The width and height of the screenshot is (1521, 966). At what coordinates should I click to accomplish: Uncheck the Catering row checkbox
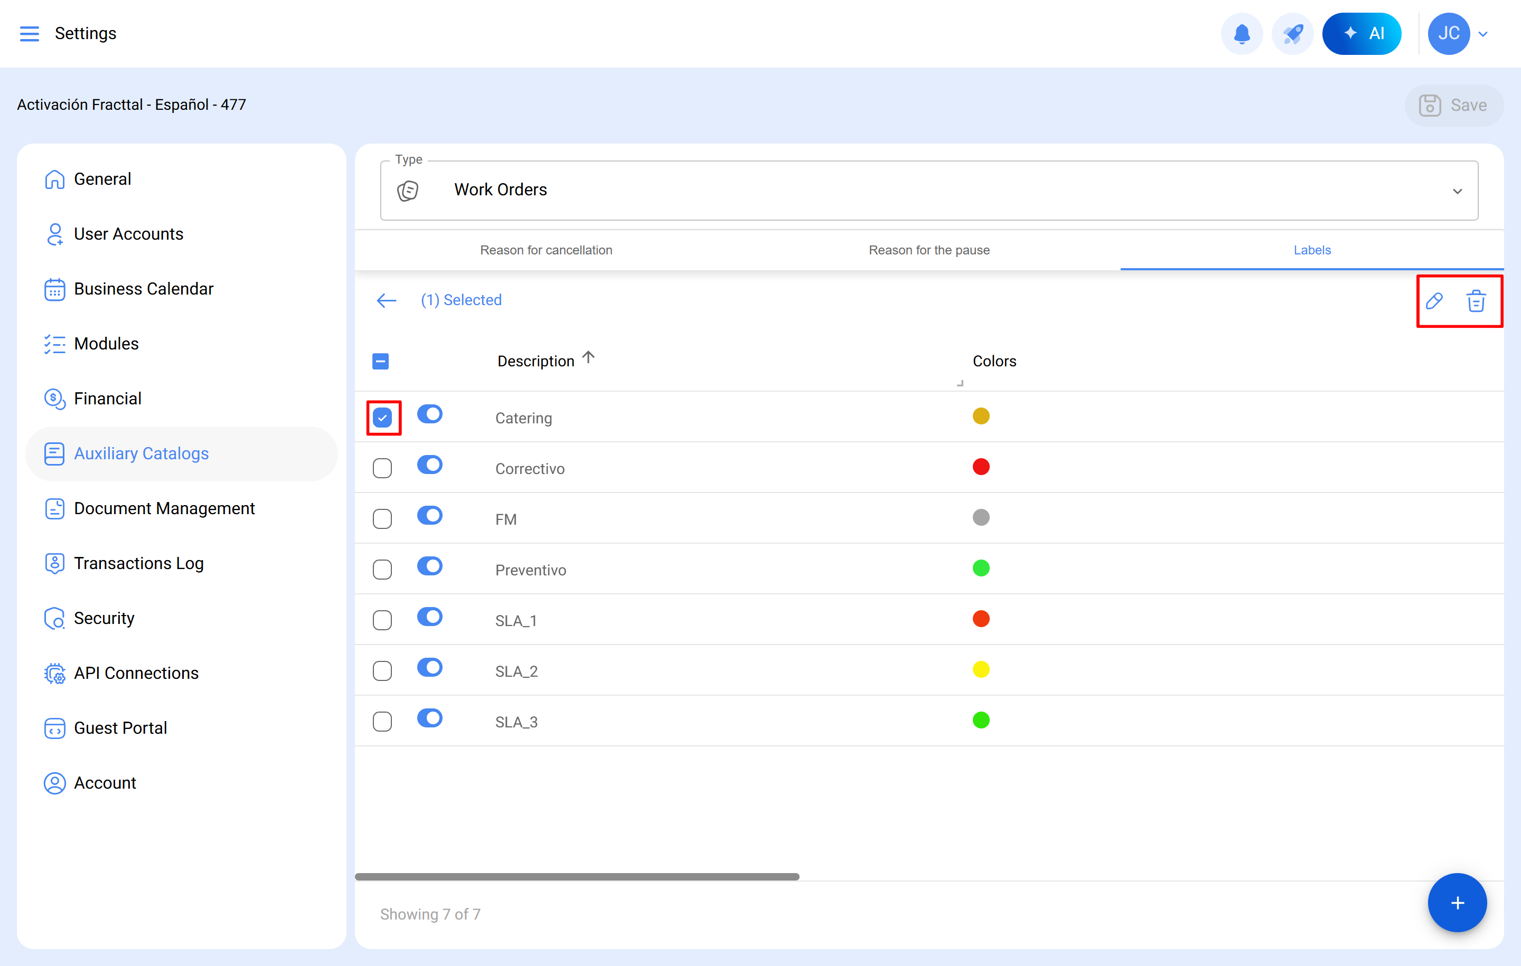(x=382, y=418)
